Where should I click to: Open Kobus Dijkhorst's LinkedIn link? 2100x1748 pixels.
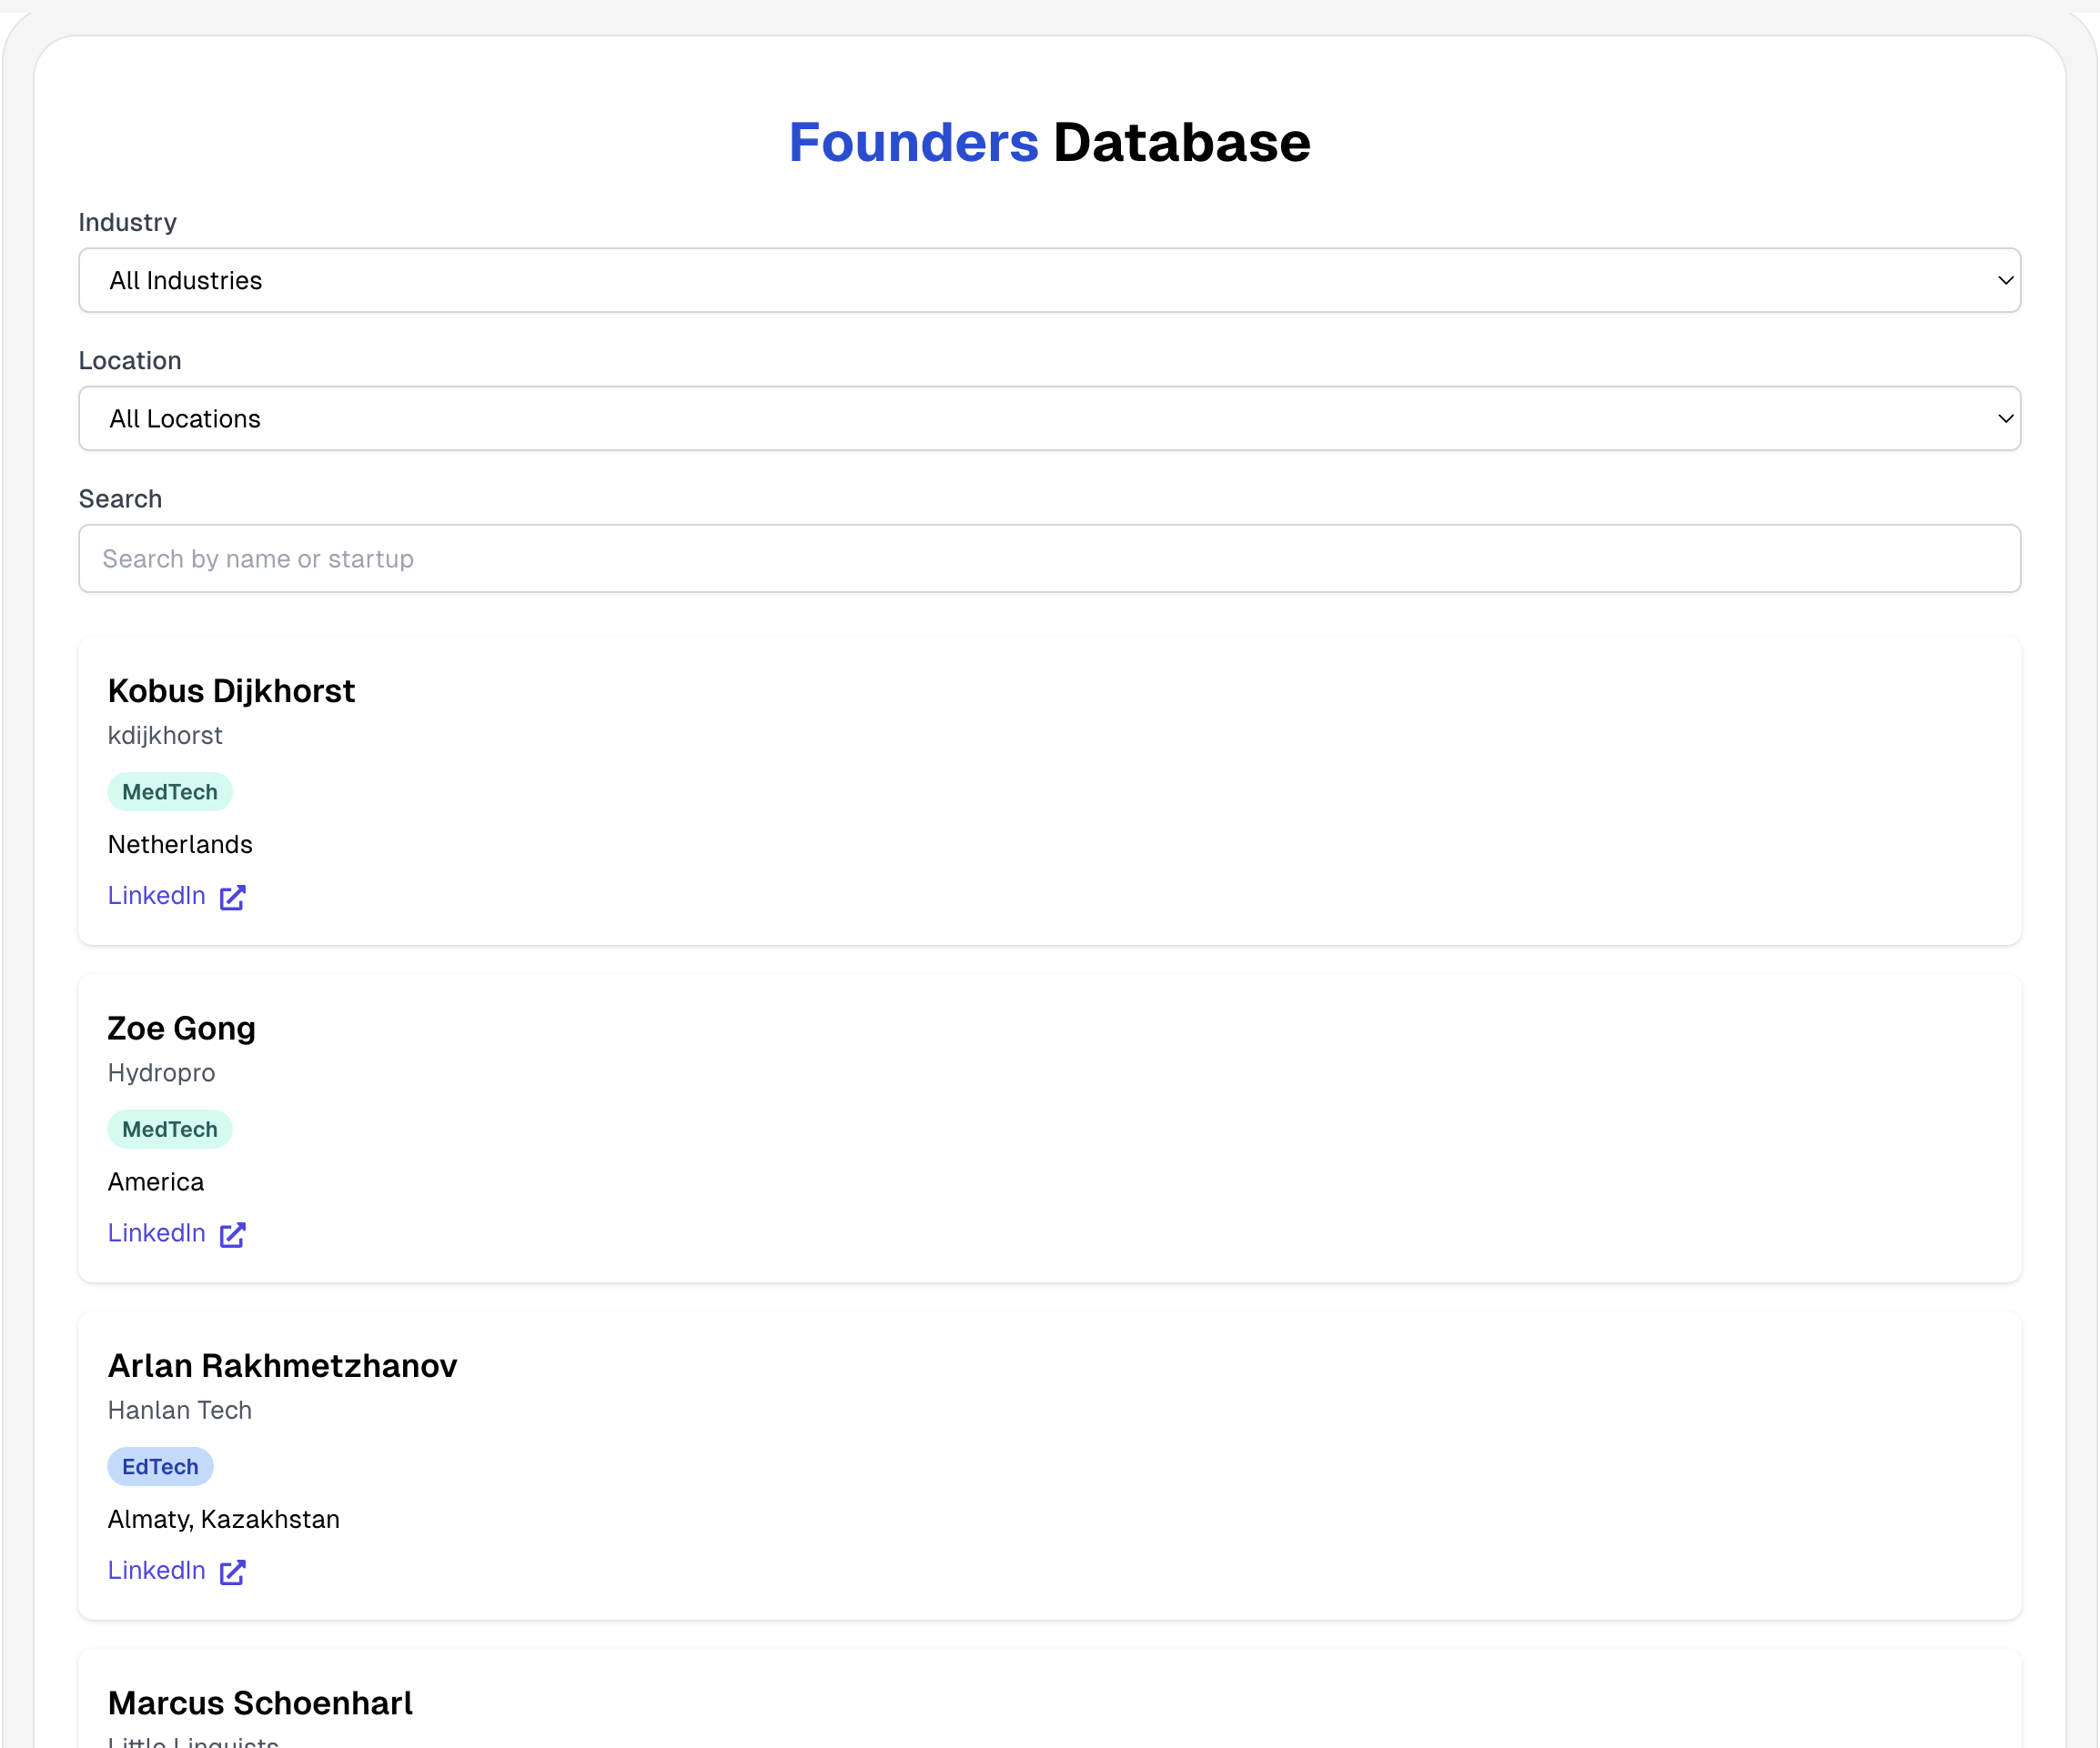[x=157, y=896]
